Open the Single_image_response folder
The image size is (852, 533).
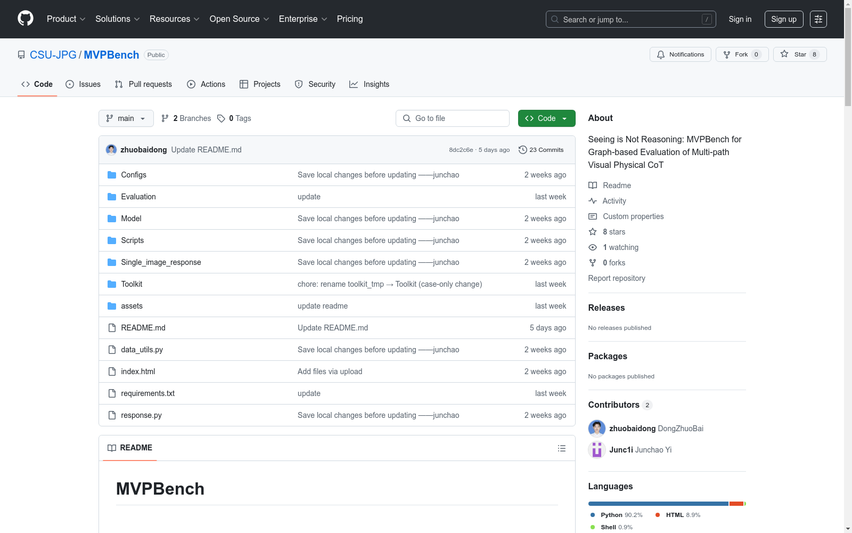coord(161,262)
